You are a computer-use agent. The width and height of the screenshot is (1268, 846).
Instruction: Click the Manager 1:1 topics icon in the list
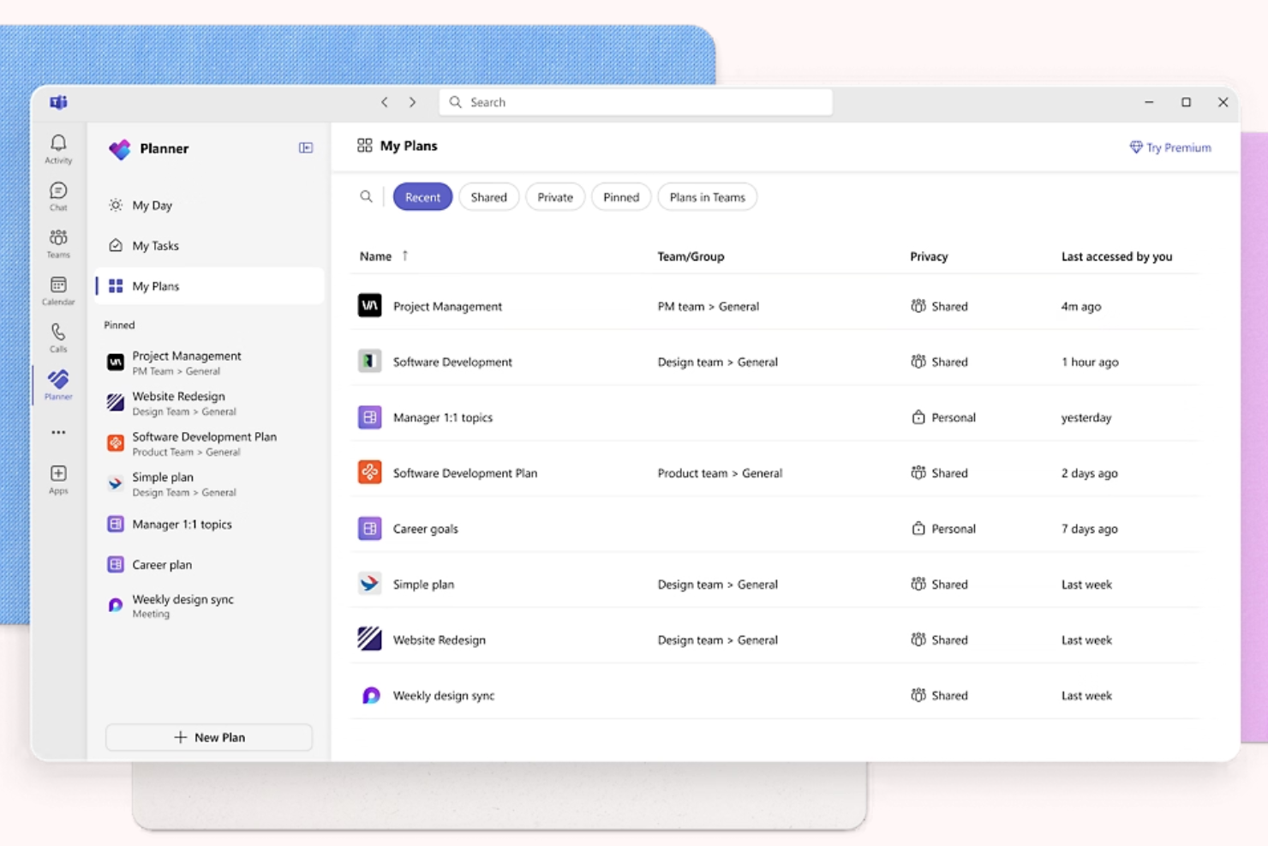tap(369, 417)
